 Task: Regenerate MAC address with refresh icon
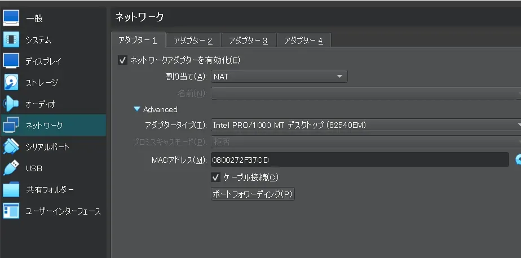pyautogui.click(x=518, y=160)
